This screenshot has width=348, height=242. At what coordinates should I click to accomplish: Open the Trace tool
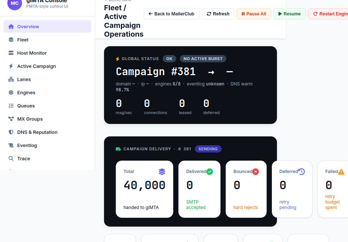[48, 158]
